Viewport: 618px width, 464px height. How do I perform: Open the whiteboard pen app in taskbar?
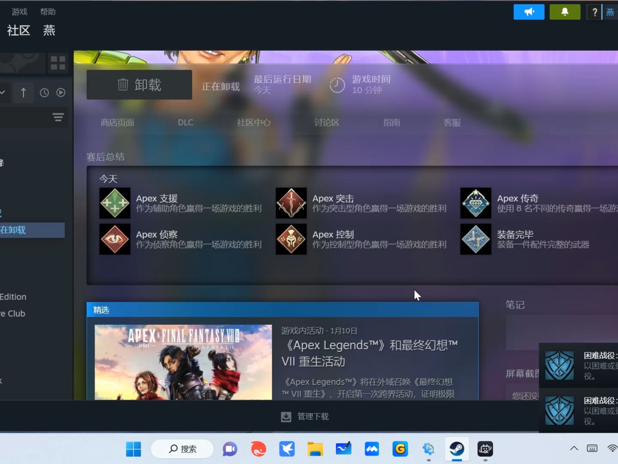343,449
